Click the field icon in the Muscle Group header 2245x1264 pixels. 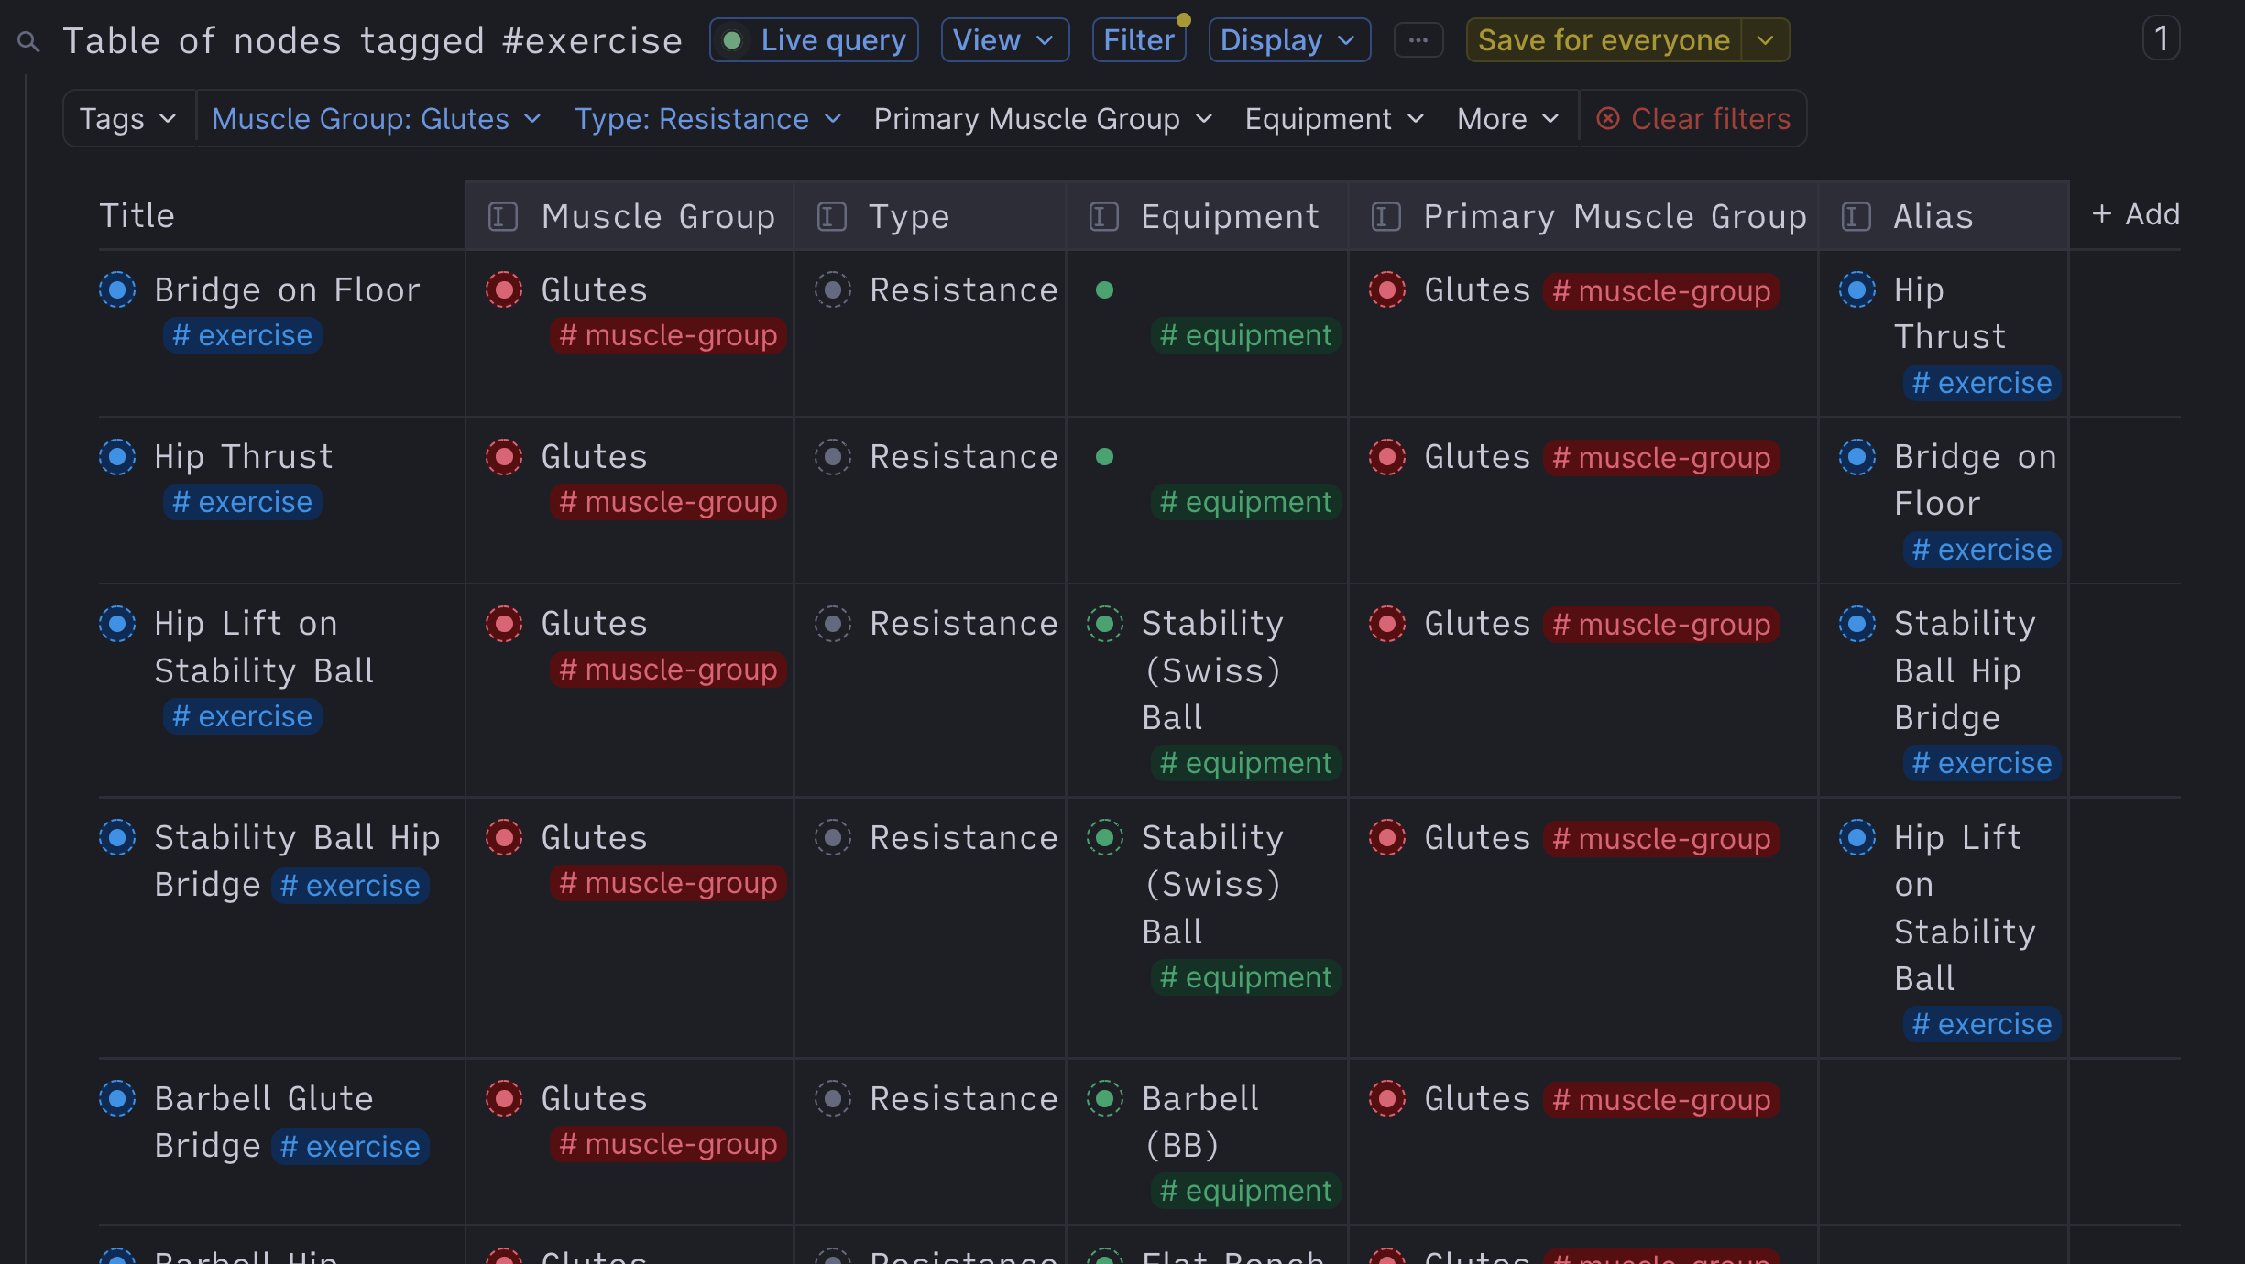(x=503, y=217)
